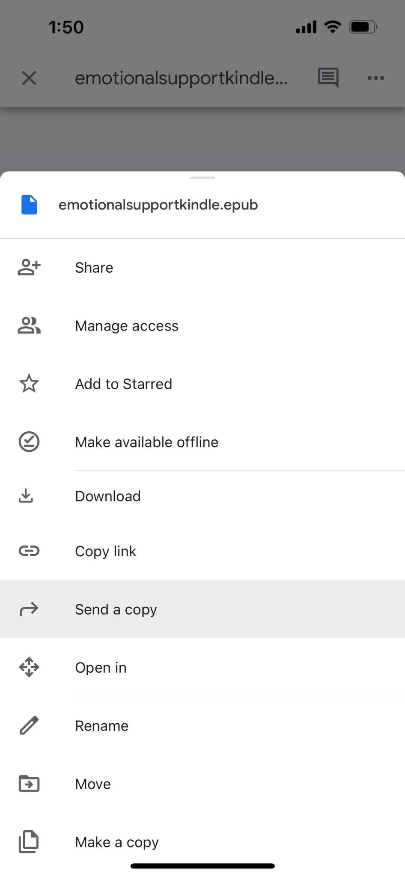Select Make available offline option
The width and height of the screenshot is (405, 877).
(x=202, y=442)
